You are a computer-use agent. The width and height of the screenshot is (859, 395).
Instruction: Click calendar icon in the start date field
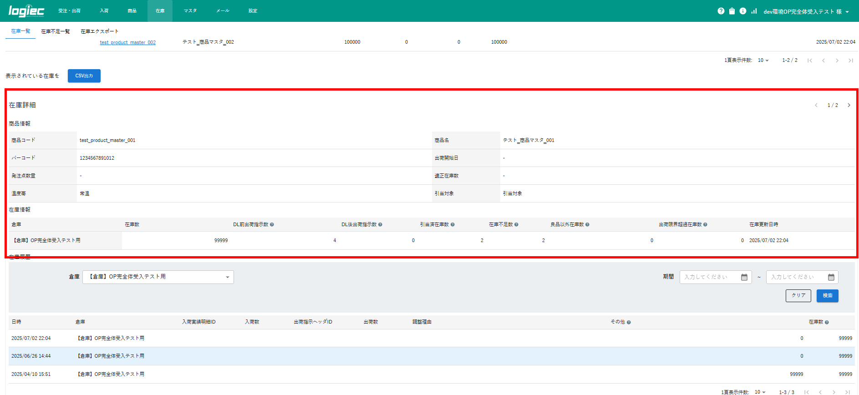(744, 277)
